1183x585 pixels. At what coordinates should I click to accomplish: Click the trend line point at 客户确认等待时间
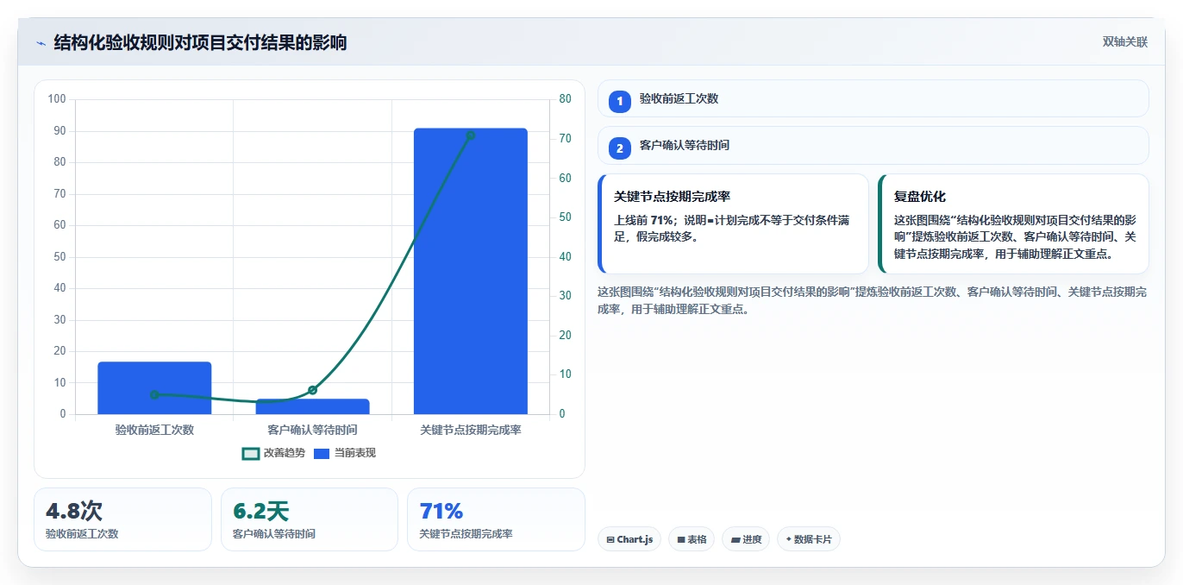(312, 390)
